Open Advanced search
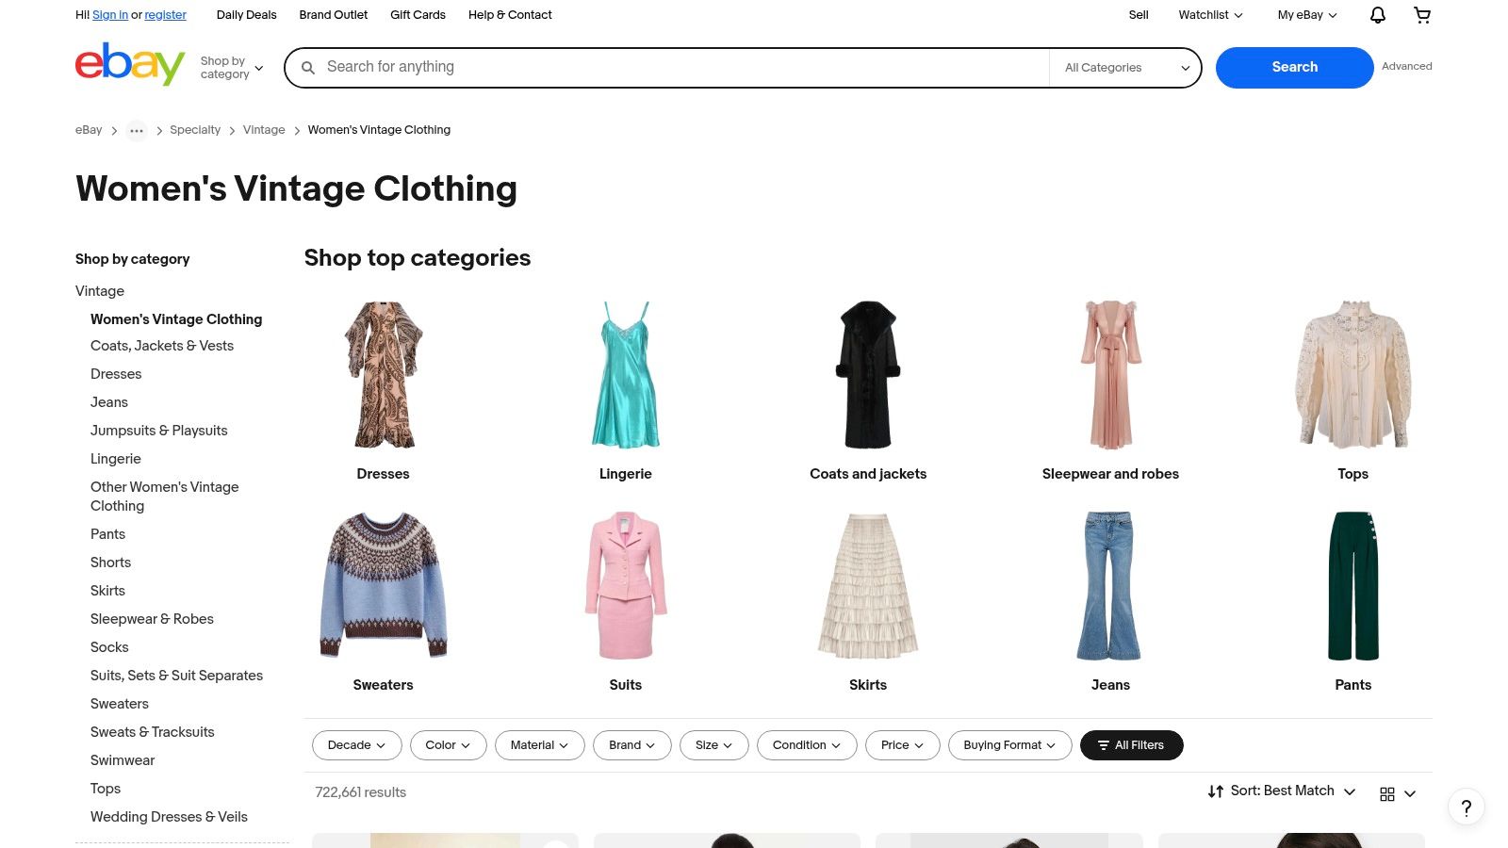 [1406, 66]
